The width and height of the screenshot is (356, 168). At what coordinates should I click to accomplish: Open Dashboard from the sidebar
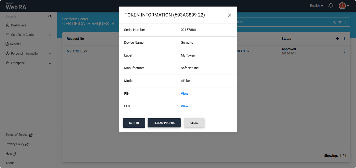(x=18, y=25)
